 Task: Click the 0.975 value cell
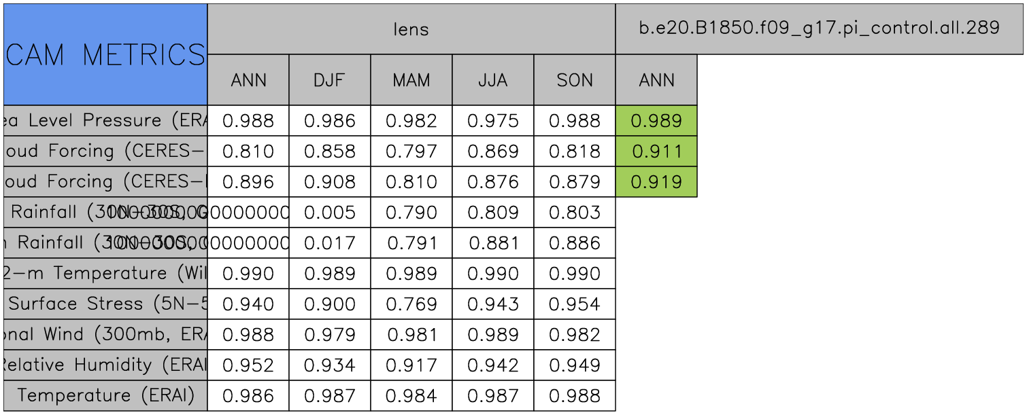click(x=492, y=121)
